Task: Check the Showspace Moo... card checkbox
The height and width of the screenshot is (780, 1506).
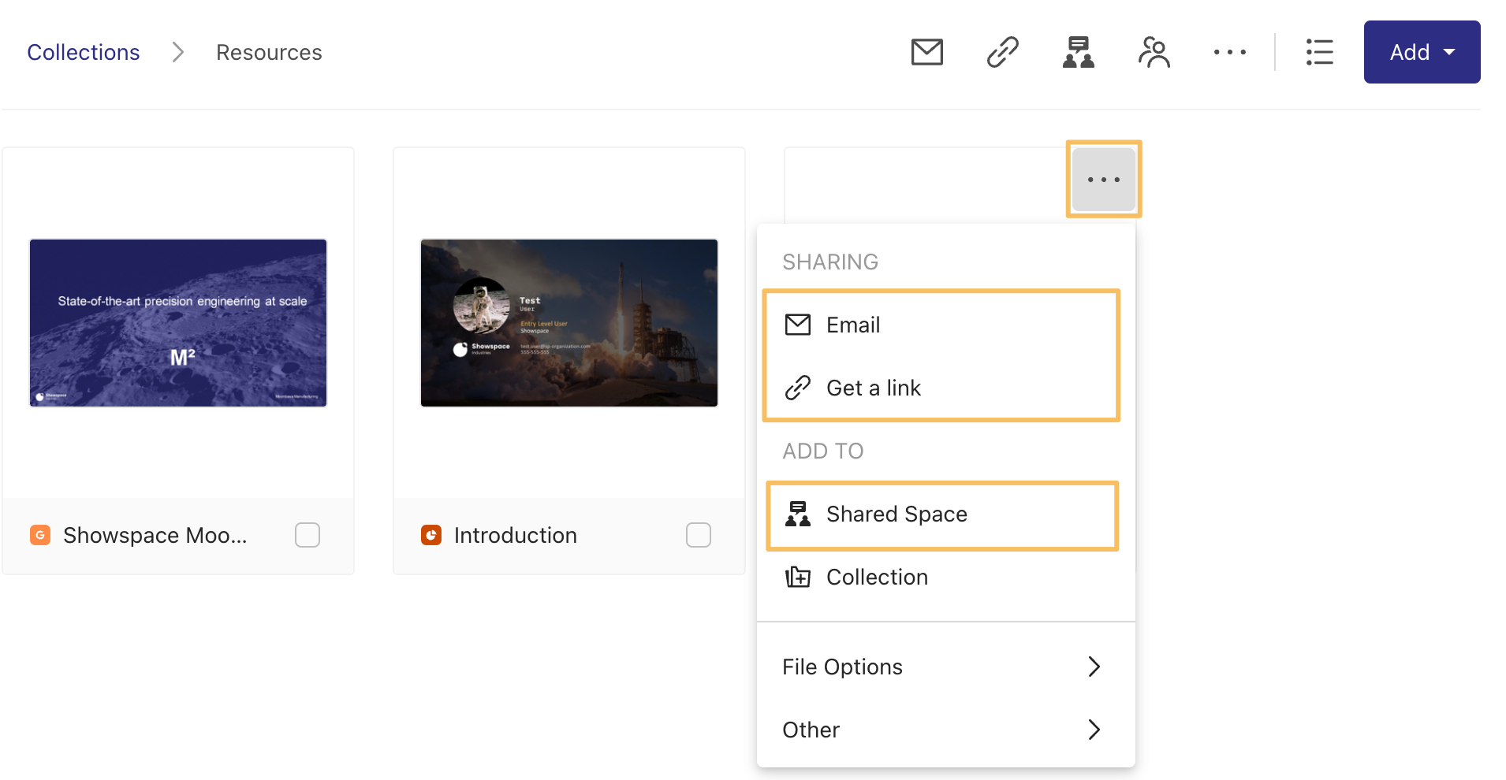Action: [x=308, y=536]
